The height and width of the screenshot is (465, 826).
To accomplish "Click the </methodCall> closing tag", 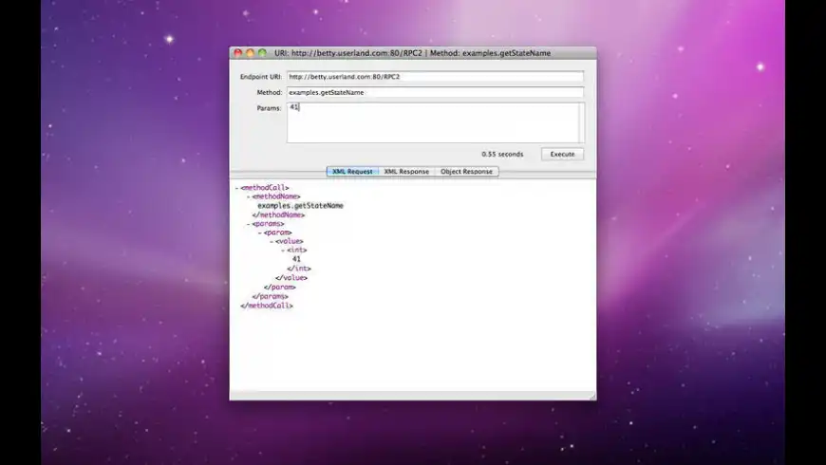I will pos(267,306).
